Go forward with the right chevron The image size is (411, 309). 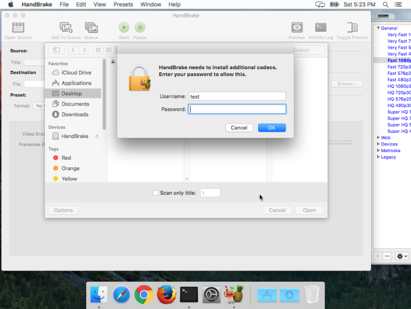pos(84,50)
